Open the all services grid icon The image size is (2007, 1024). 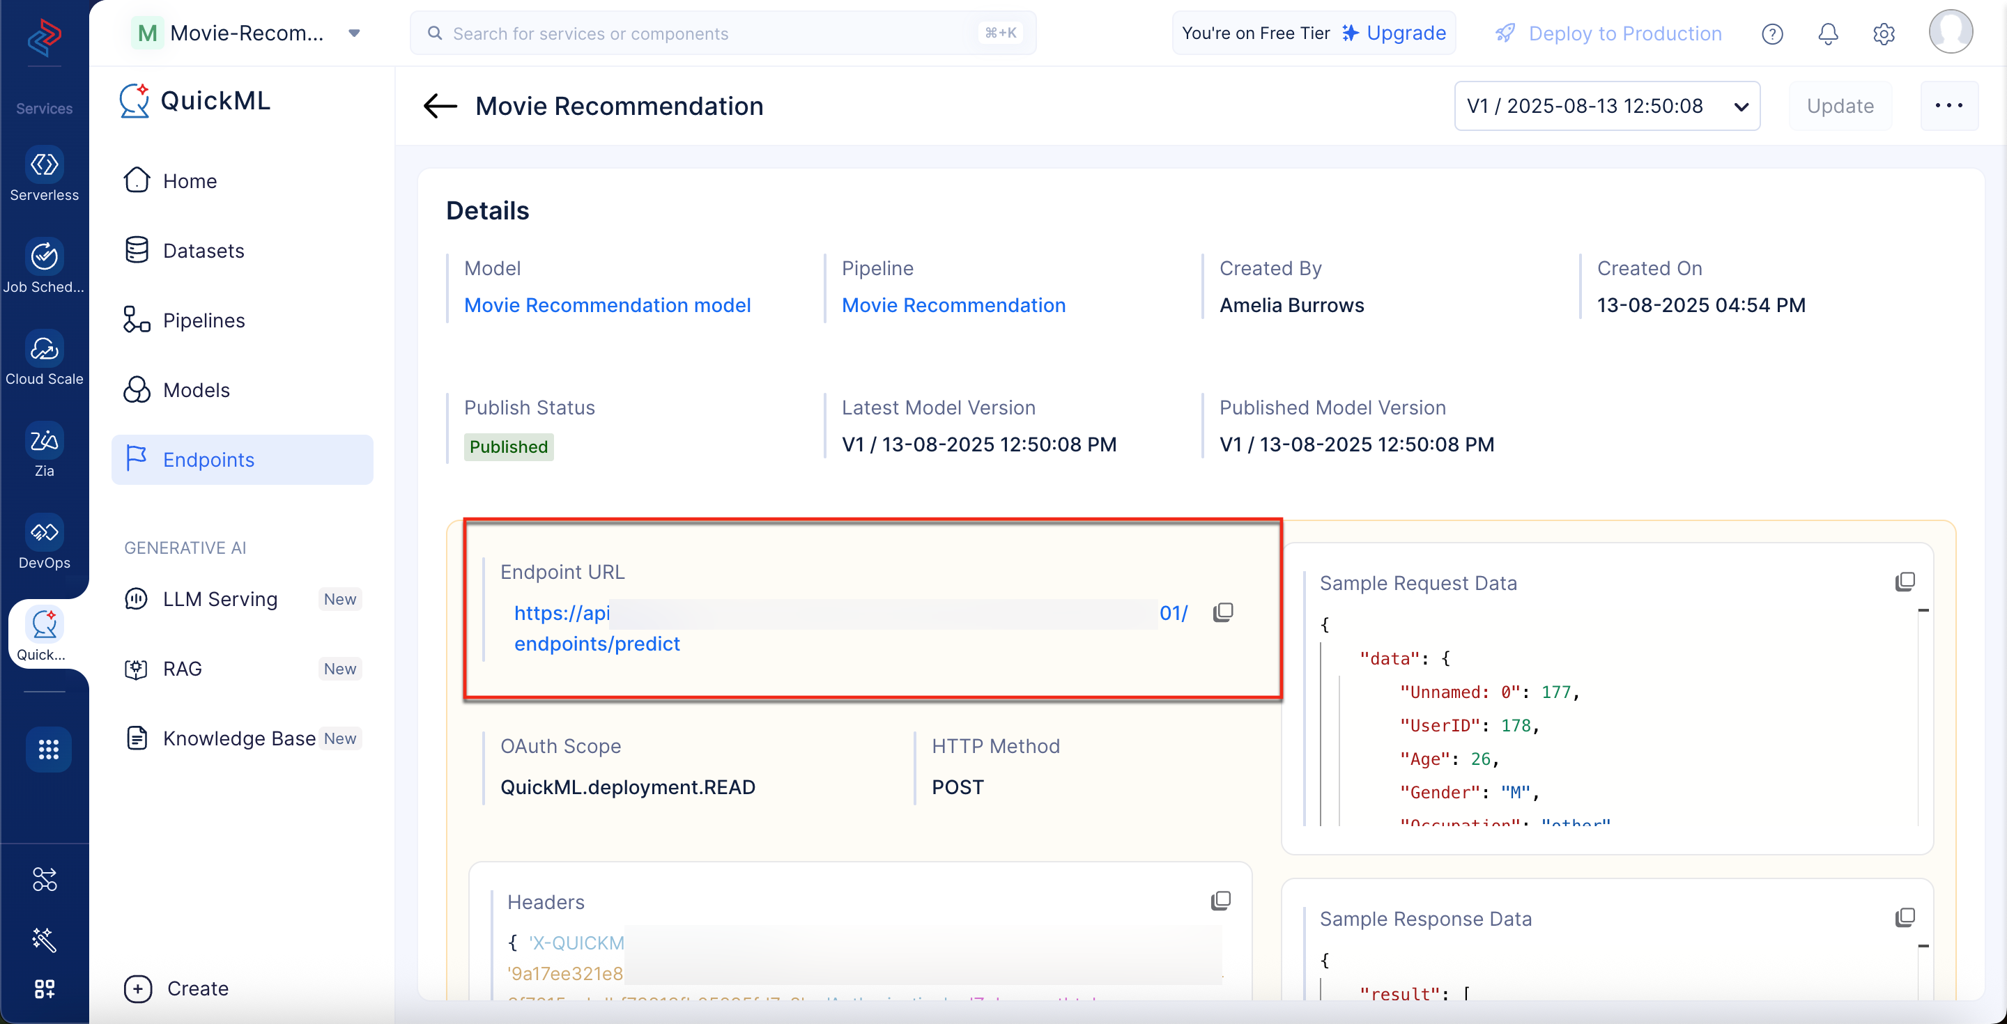point(48,749)
